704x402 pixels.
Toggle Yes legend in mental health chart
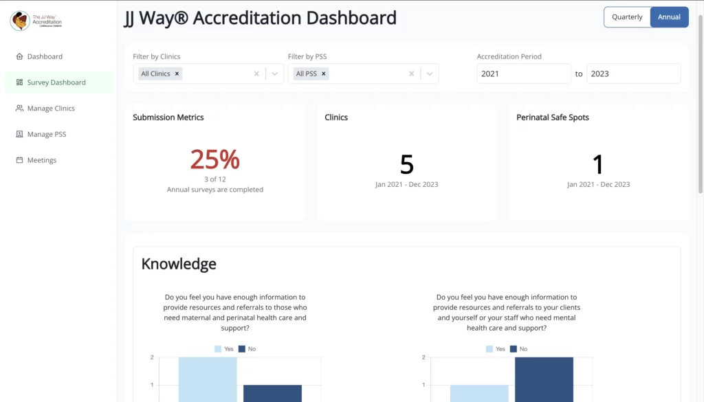tap(496, 349)
